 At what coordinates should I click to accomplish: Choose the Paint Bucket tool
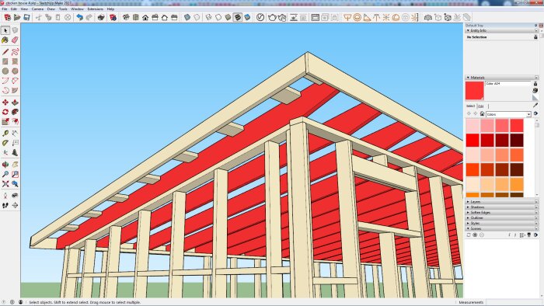tap(5, 40)
